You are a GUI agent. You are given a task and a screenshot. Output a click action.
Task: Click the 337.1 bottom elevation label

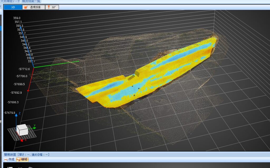31,61
